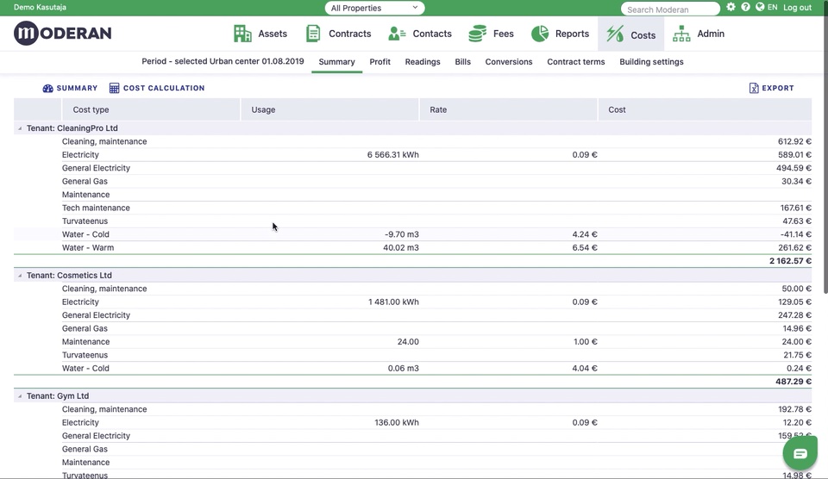Open Costs via percent-drop icon
The width and height of the screenshot is (828, 479).
(x=615, y=34)
